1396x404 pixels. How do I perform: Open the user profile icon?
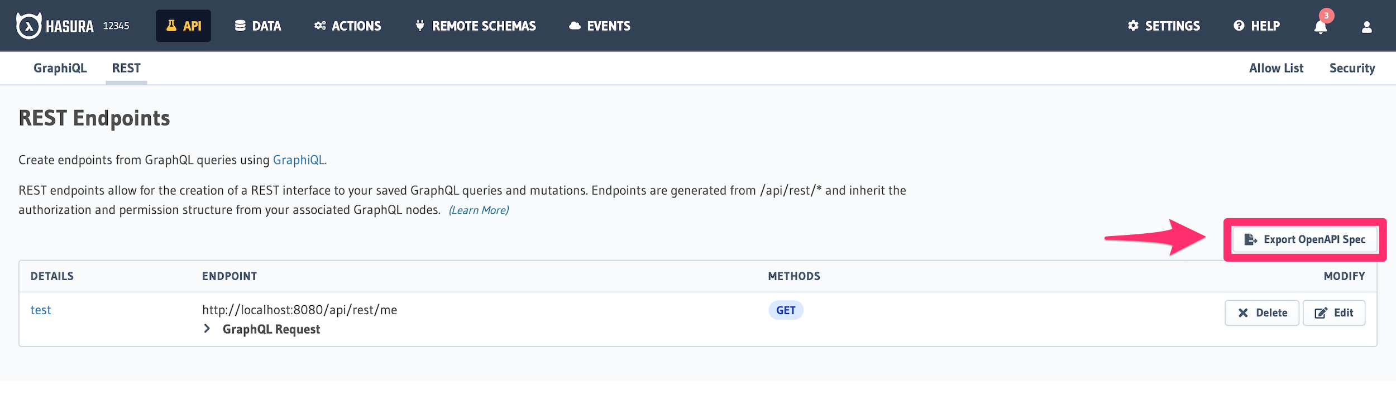point(1367,26)
